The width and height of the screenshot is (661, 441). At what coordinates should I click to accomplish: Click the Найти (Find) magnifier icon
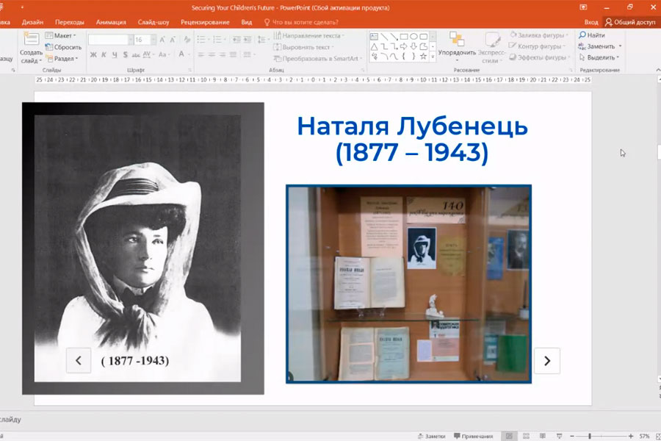coord(582,35)
